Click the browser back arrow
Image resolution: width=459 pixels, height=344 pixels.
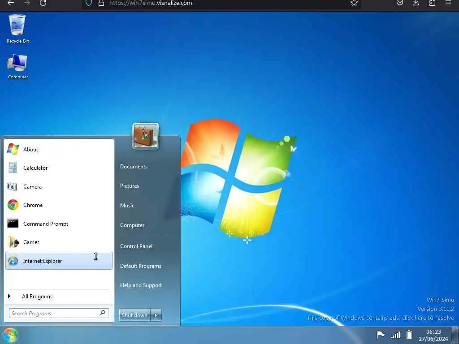click(x=11, y=3)
